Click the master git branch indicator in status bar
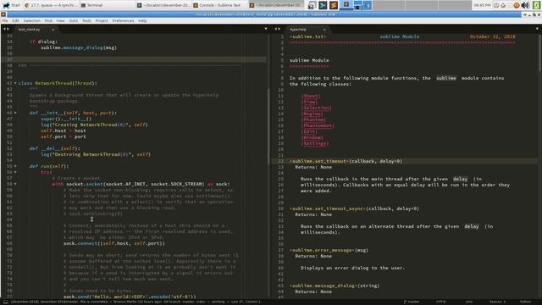 point(412,302)
